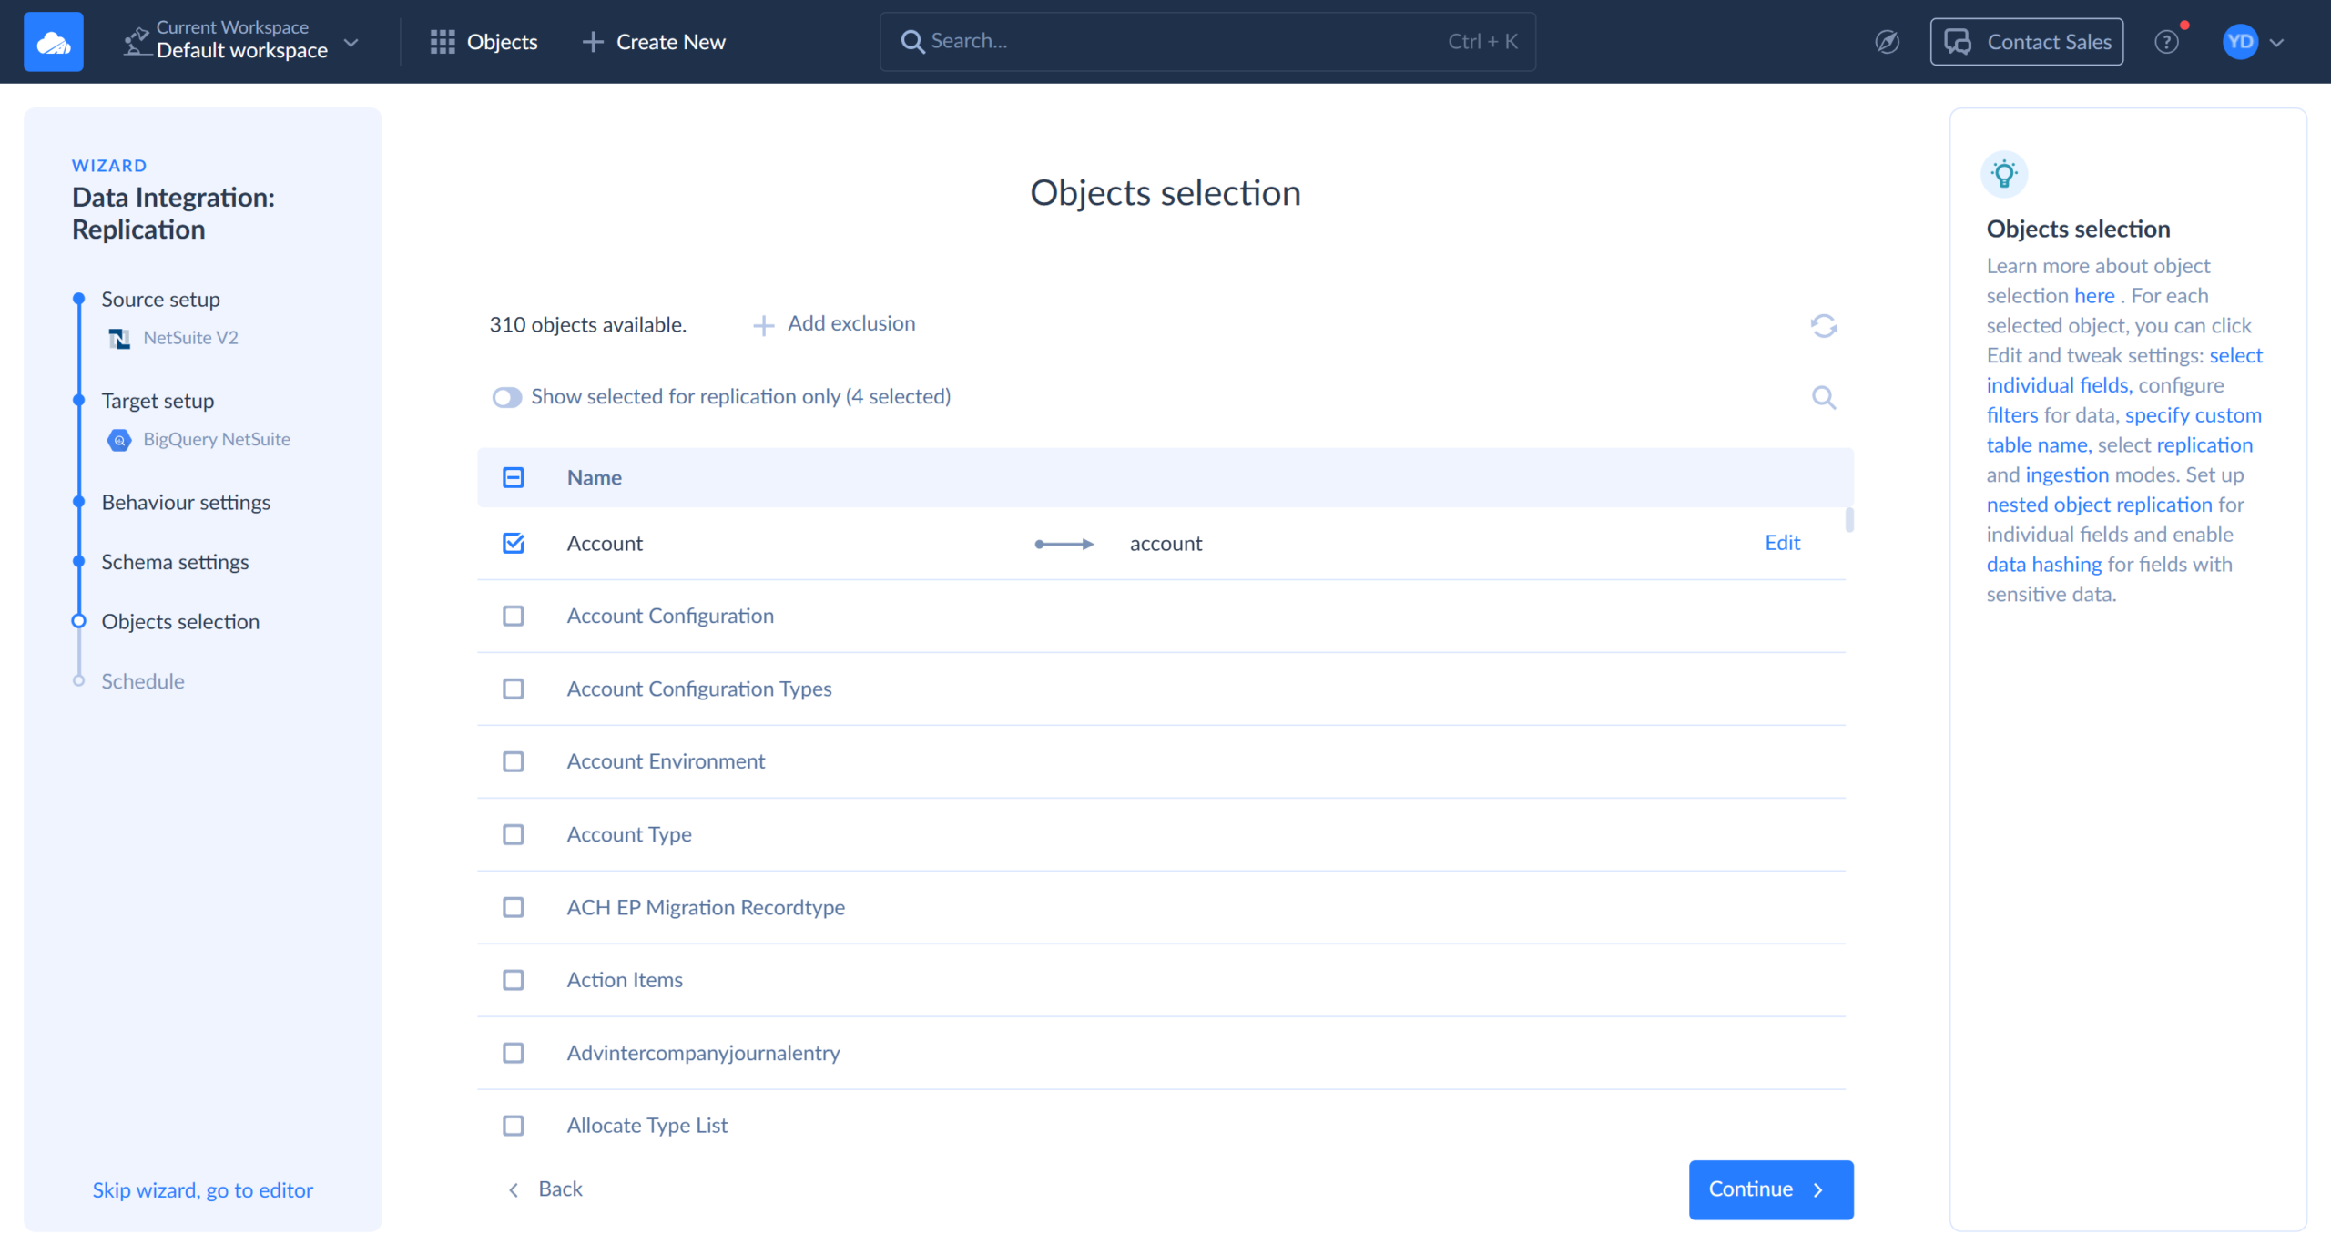2331x1255 pixels.
Task: Click the compass icon beside Contact Sales
Action: coord(1887,42)
